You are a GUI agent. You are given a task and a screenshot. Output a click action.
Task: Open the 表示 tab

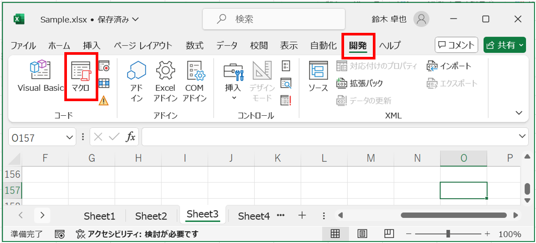pyautogui.click(x=289, y=45)
